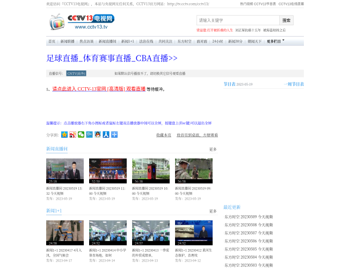This screenshot has width=349, height=269.
Task: Click 收藏本页 bookmark link
Action: click(164, 135)
